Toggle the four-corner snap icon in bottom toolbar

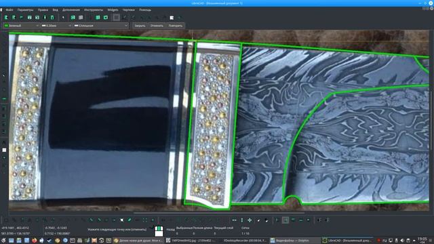144,220
